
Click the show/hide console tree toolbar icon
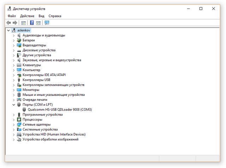(23, 23)
